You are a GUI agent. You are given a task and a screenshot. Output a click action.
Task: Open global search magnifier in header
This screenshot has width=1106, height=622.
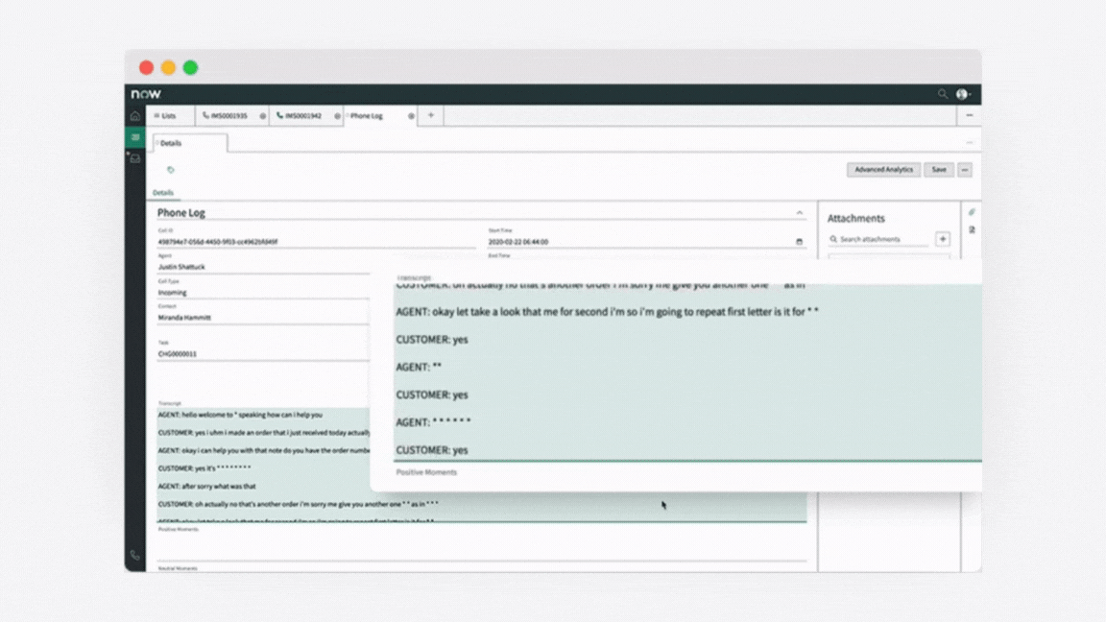(943, 94)
